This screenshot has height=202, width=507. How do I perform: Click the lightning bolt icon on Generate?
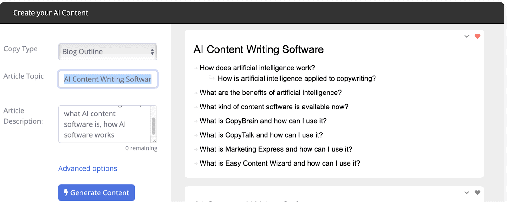tap(66, 192)
